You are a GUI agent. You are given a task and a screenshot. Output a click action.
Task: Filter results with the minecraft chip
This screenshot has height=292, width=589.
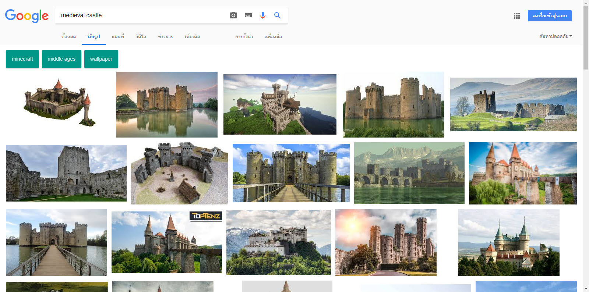point(22,59)
